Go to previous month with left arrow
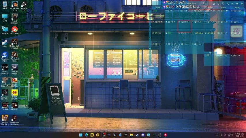 pos(232,3)
